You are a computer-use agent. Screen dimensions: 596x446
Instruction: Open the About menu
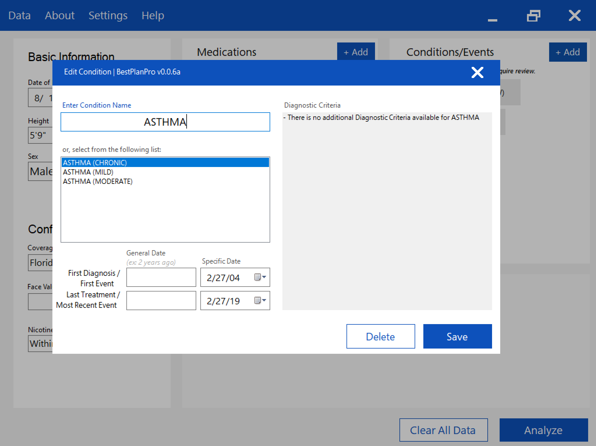tap(60, 15)
